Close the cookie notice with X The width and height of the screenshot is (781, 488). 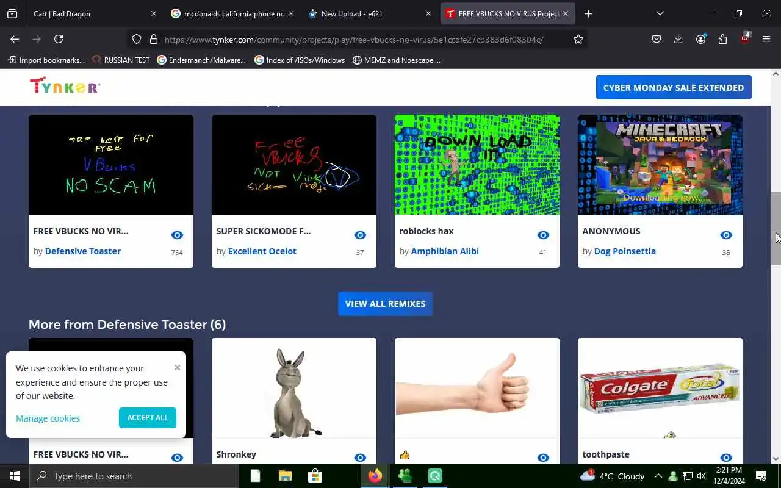pos(177,367)
